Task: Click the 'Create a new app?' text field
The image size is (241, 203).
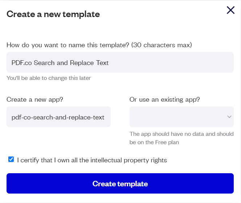Action: tap(58, 117)
